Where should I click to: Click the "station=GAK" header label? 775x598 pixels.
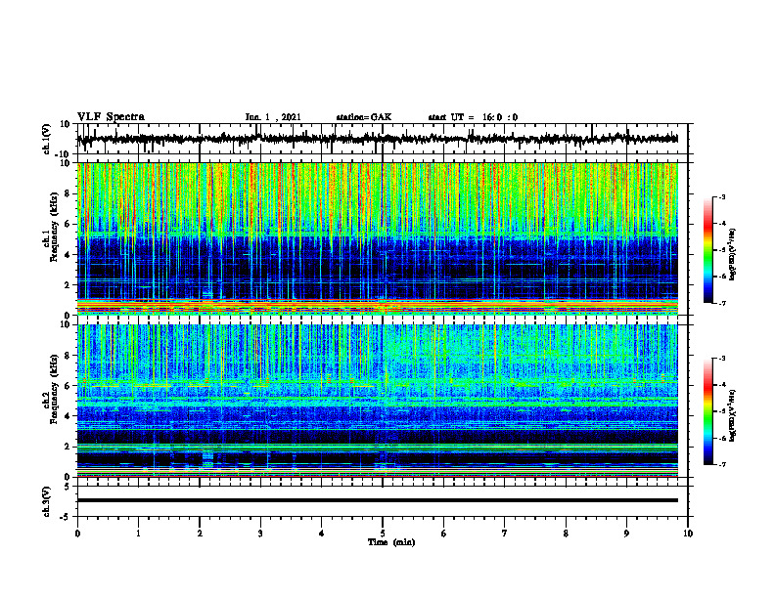pyautogui.click(x=364, y=117)
